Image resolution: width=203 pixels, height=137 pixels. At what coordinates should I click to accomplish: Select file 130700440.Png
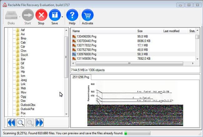coord(84,41)
